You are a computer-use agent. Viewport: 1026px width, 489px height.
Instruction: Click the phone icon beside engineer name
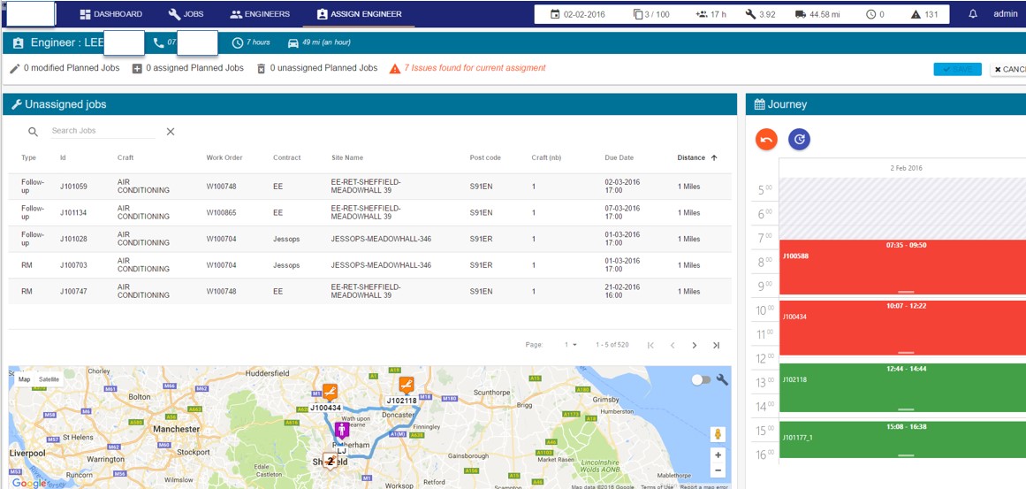pos(158,42)
